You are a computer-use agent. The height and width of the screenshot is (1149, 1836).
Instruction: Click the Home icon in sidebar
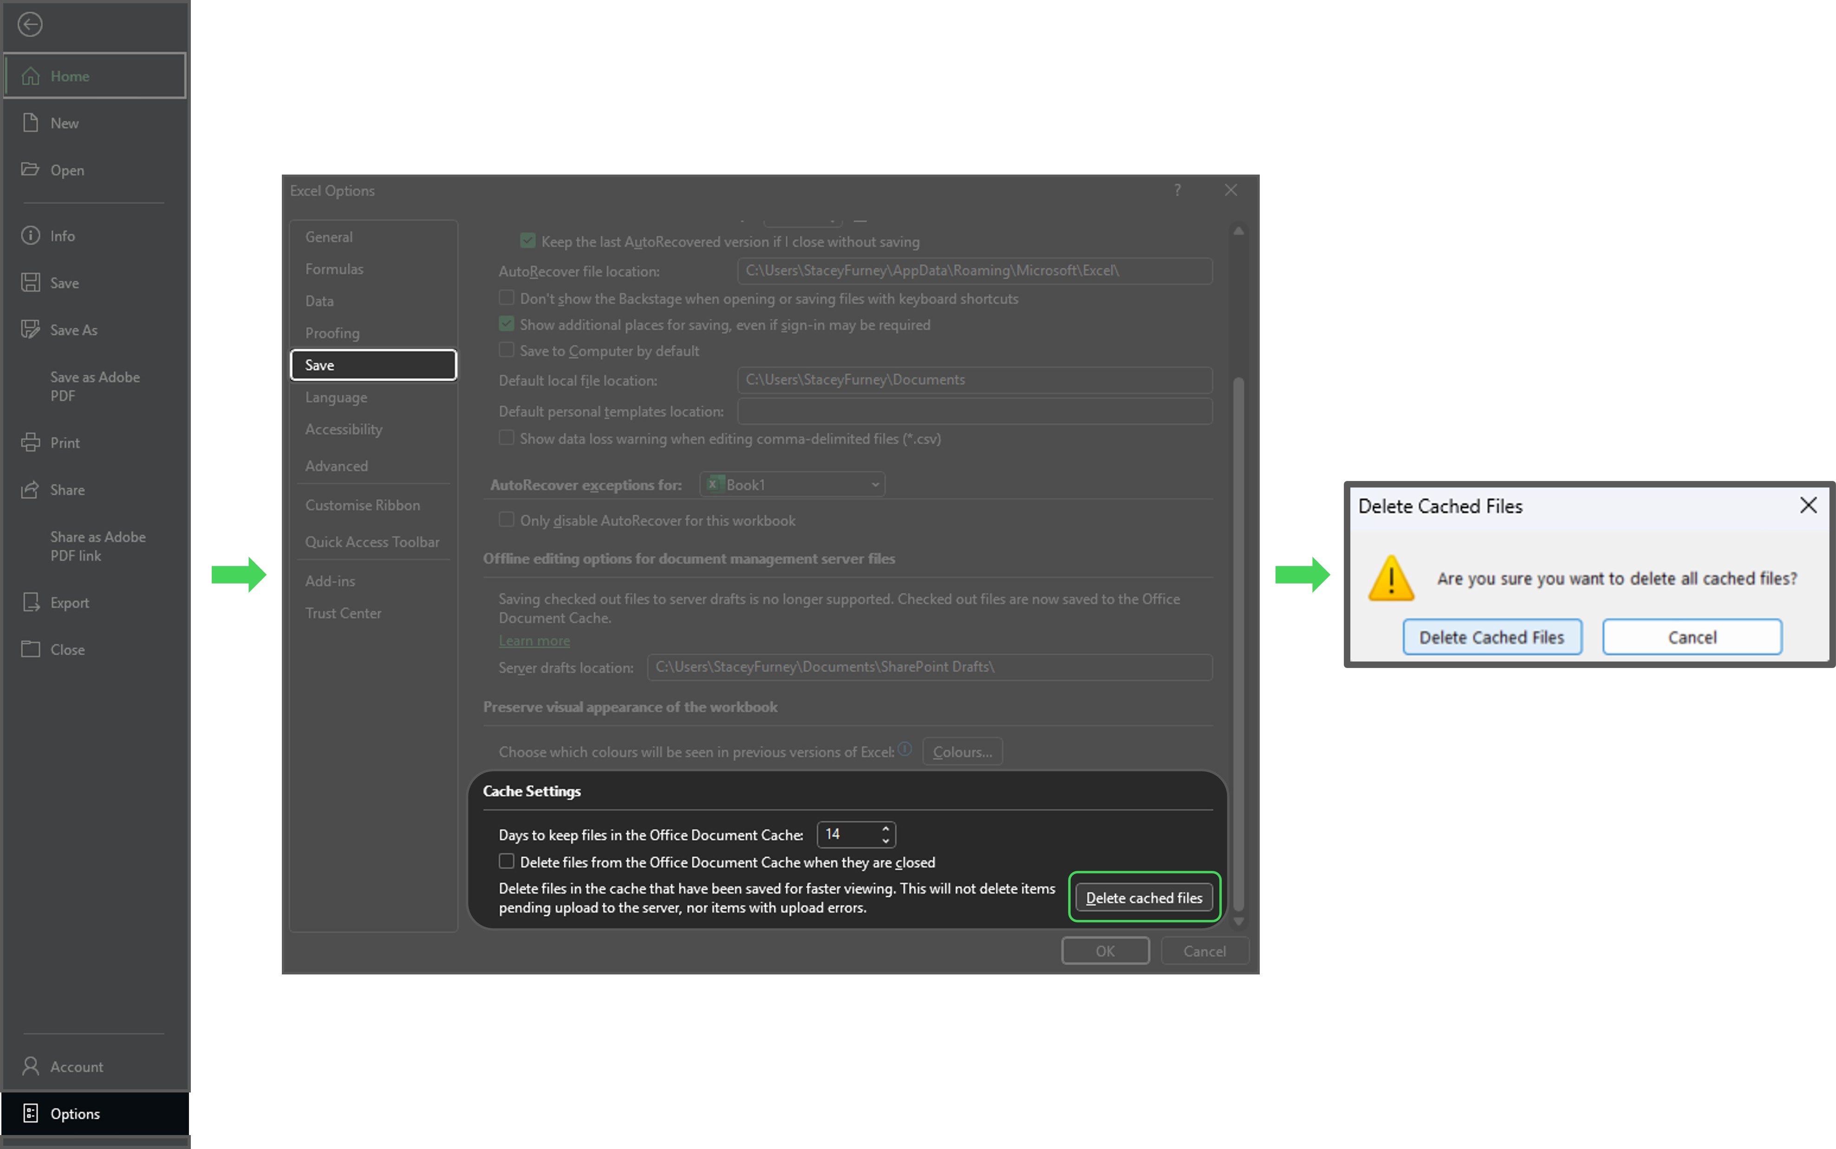[30, 76]
